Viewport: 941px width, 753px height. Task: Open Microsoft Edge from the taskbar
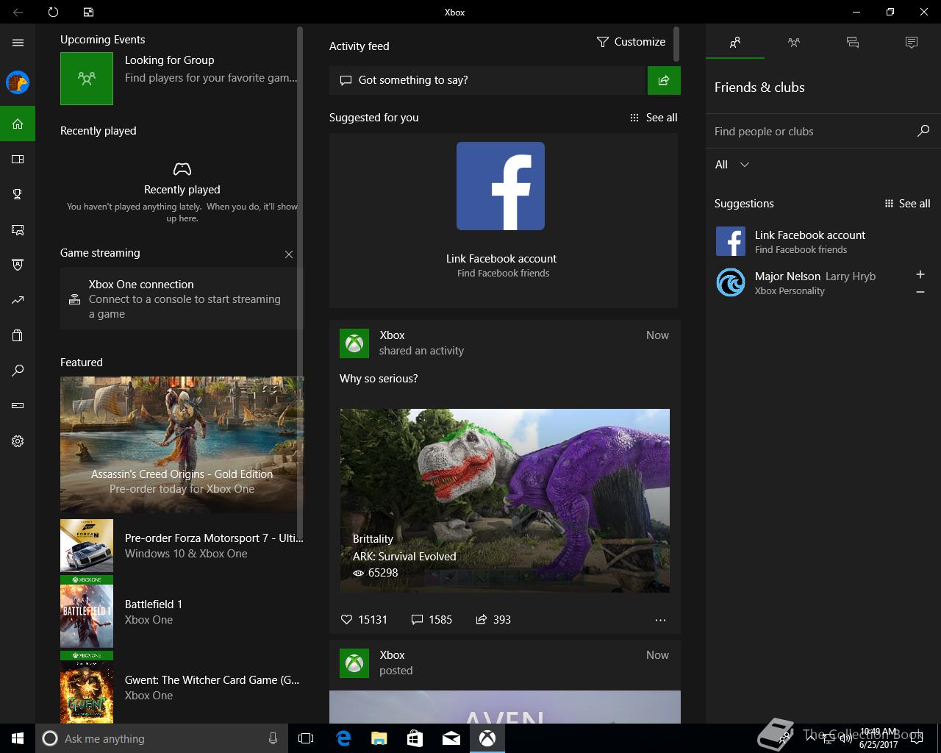click(343, 738)
